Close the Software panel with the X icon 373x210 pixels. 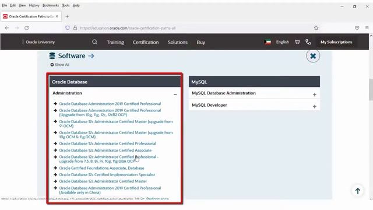(313, 56)
